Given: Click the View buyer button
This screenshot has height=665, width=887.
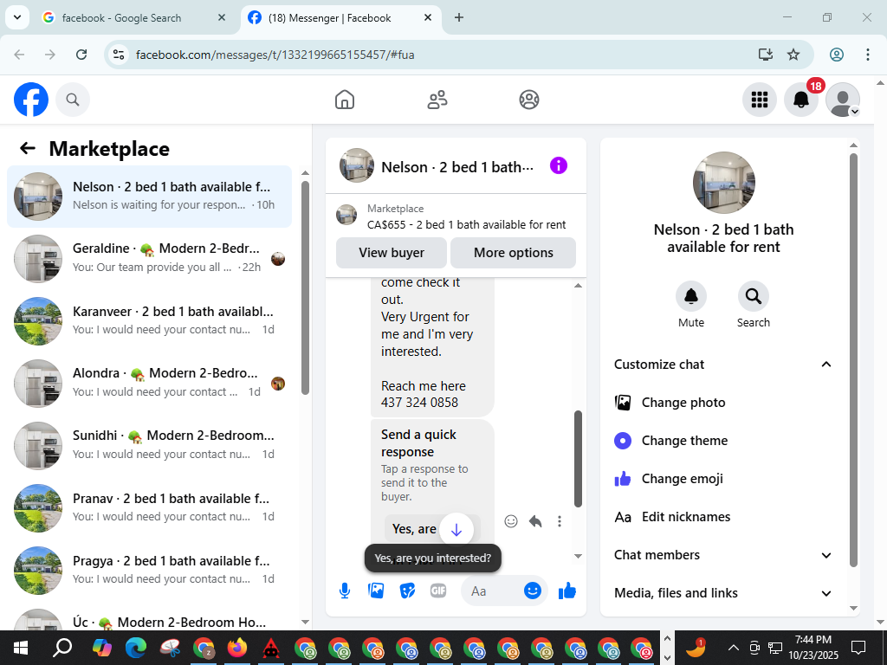Looking at the screenshot, I should (392, 253).
